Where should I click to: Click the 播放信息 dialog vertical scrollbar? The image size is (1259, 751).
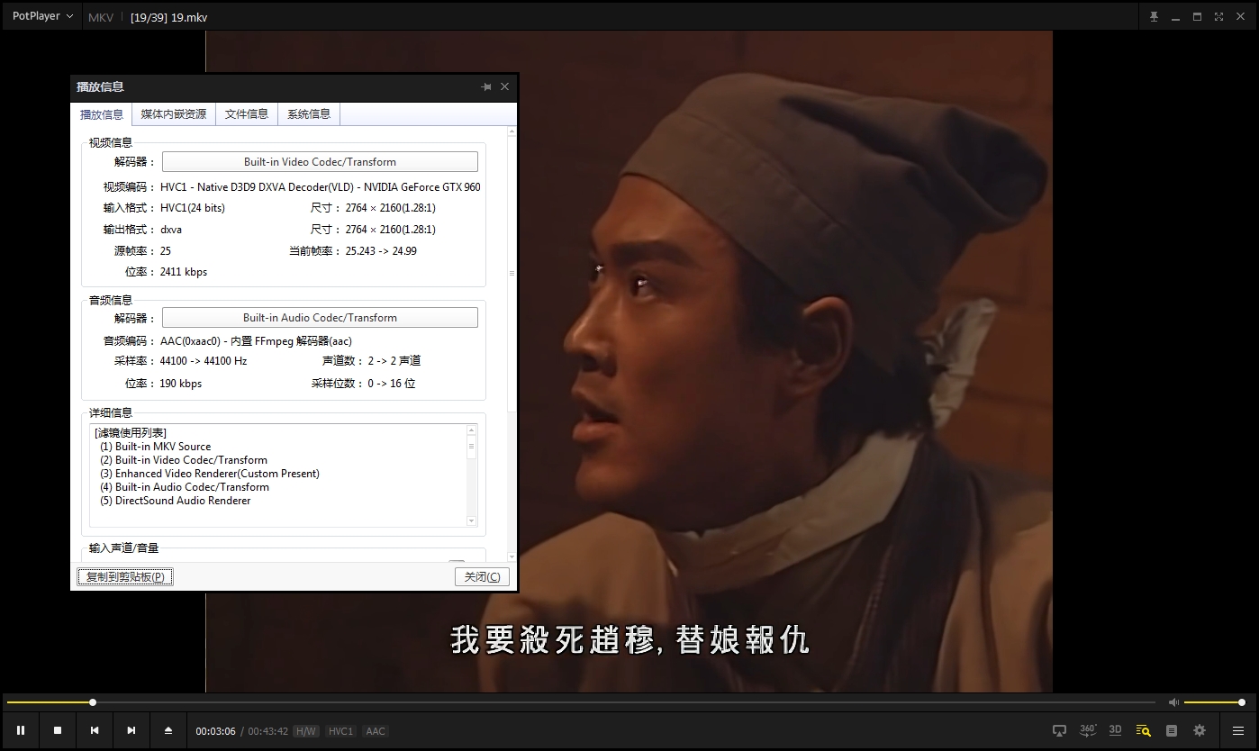512,274
